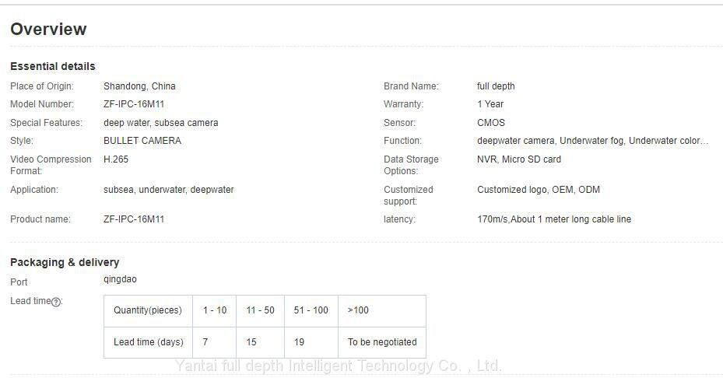Click the truncated Function value text

tap(592, 141)
